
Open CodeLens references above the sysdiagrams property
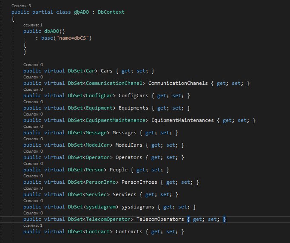click(33, 201)
